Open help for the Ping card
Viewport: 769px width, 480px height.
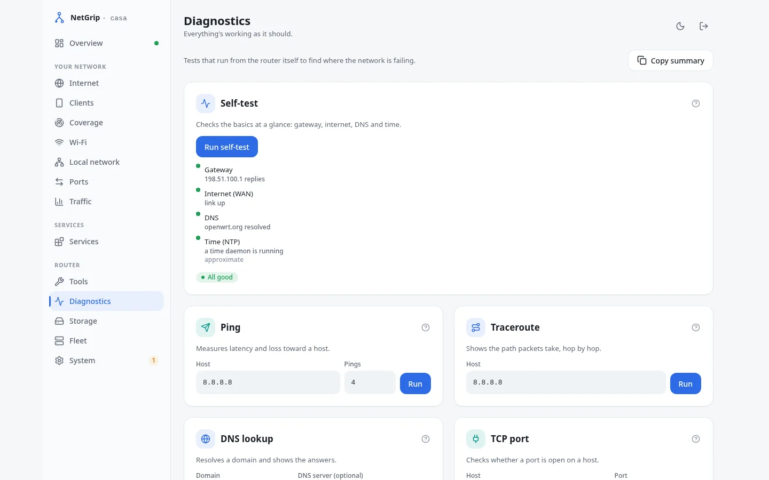426,327
